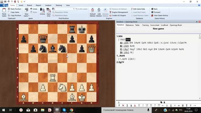Open View Game History
201x113 pixels.
[x=160, y=15]
